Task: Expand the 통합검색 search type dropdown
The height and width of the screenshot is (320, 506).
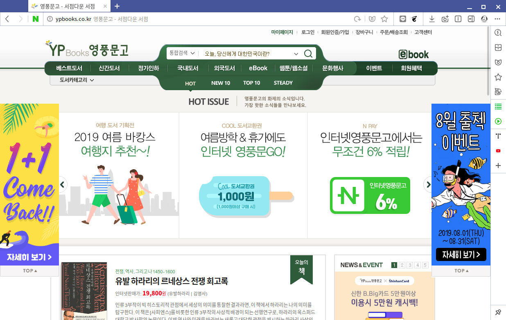Action: click(182, 53)
